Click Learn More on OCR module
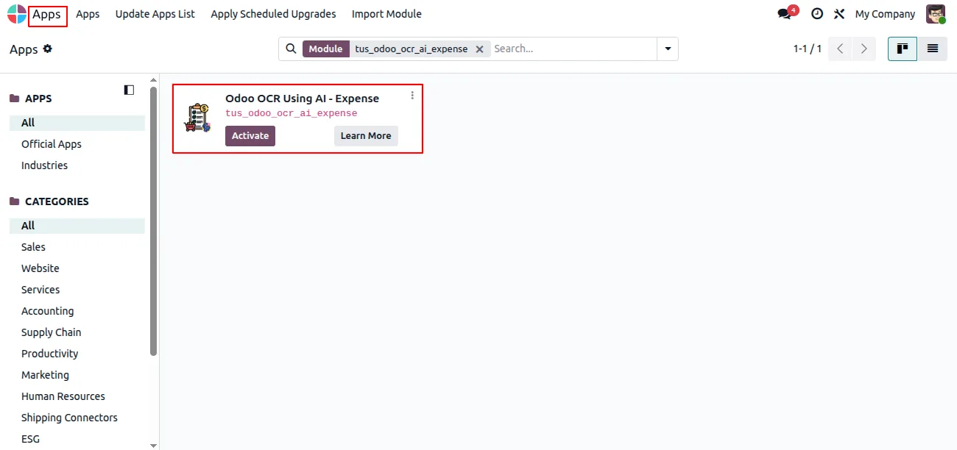Screen dimensions: 957x450 coord(366,136)
